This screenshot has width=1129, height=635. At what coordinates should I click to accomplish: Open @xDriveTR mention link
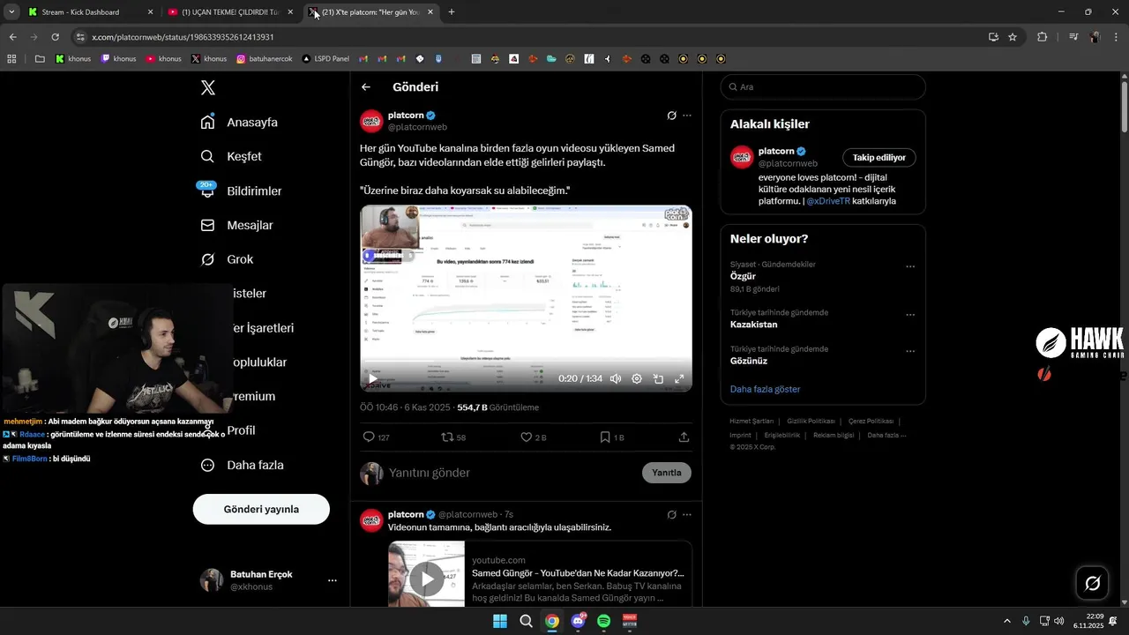coord(828,201)
